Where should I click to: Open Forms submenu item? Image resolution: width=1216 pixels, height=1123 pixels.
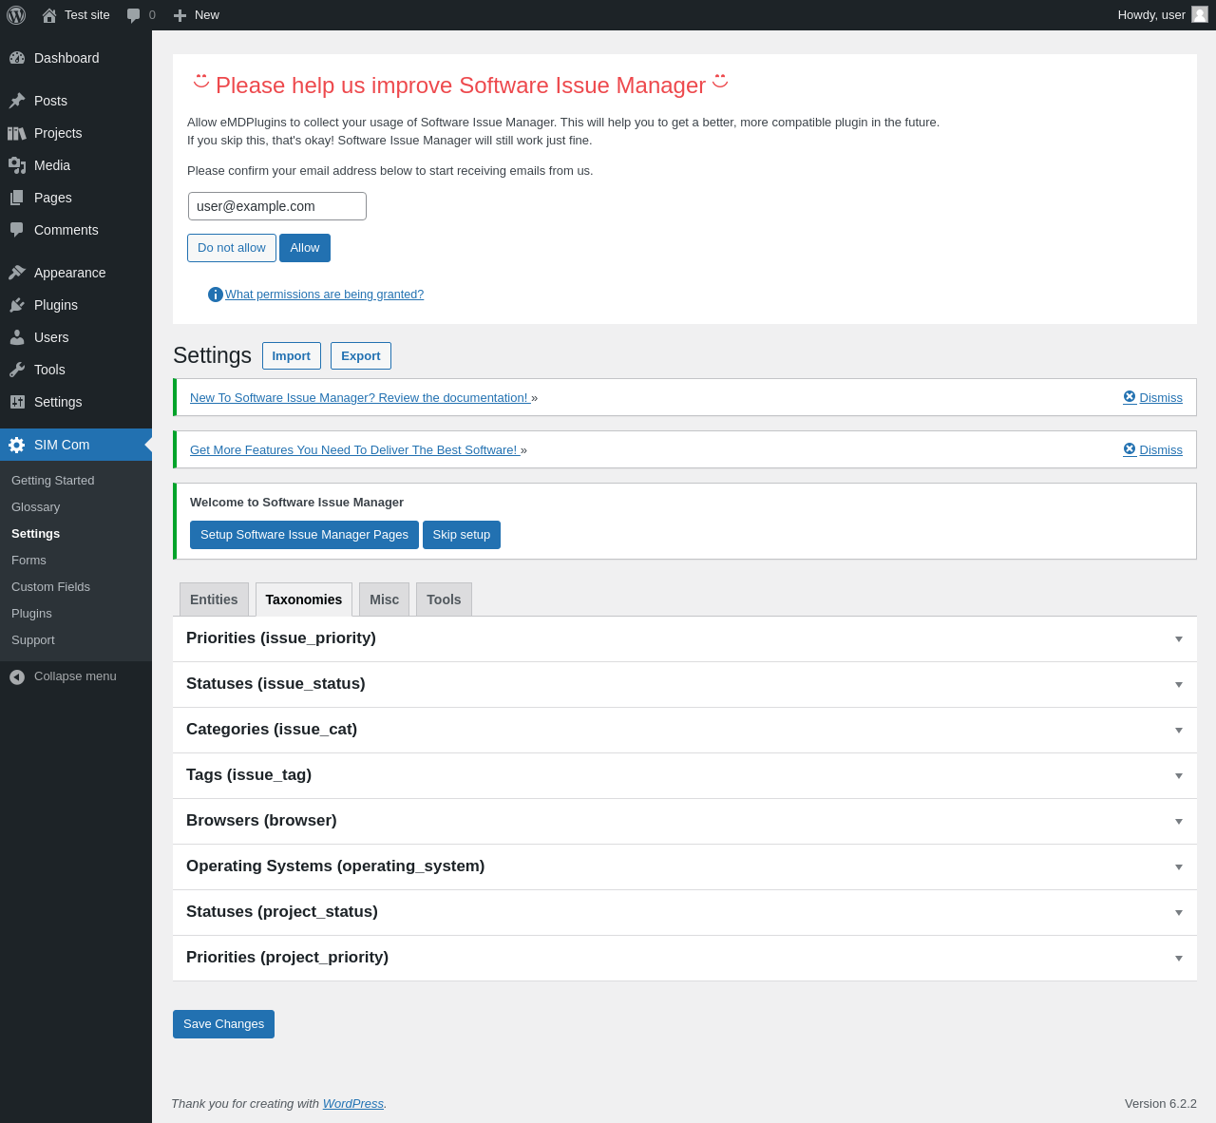(x=28, y=561)
